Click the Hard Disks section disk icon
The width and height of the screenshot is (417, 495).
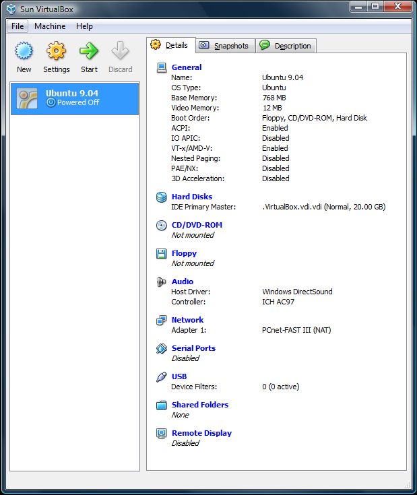click(162, 197)
